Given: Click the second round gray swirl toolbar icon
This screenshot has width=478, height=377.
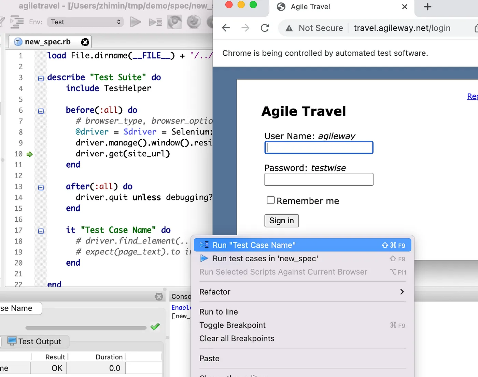Looking at the screenshot, I should [194, 22].
